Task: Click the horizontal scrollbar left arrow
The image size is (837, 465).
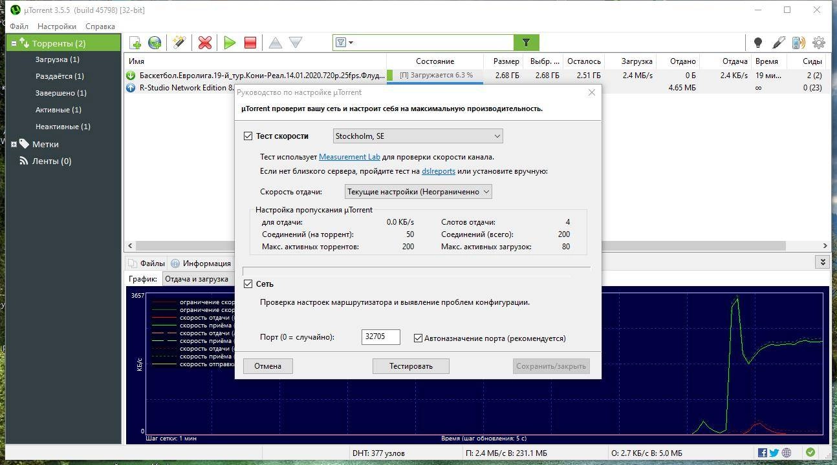Action: [x=130, y=245]
